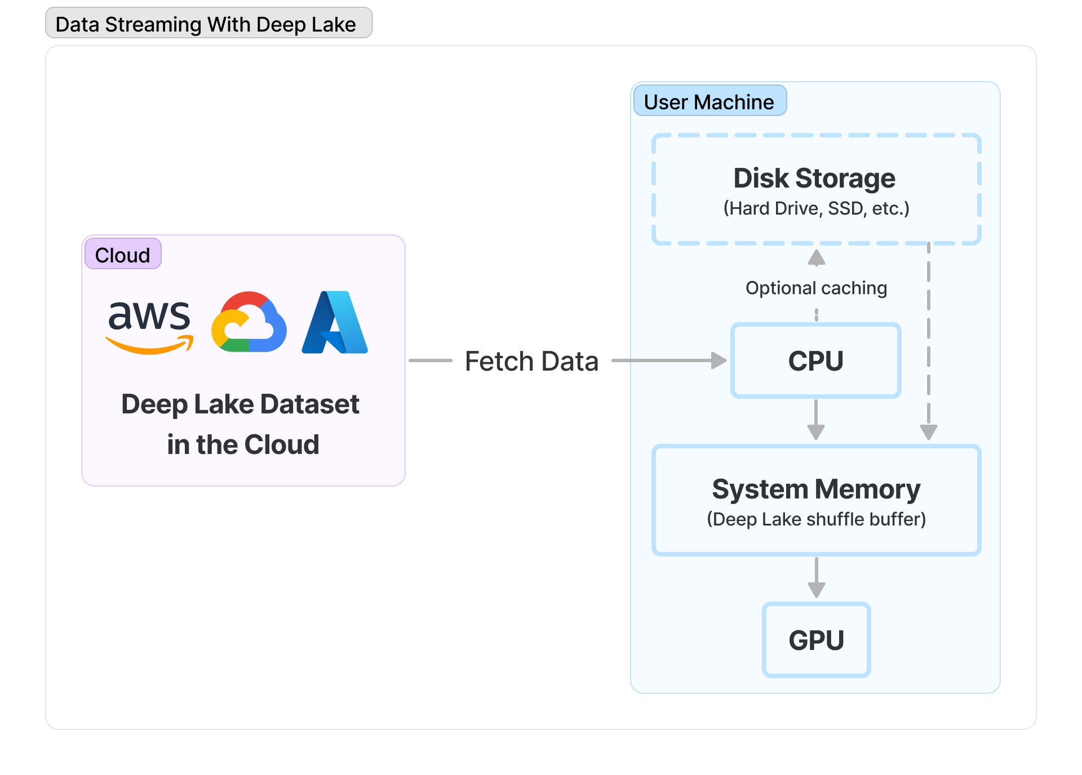Click the '(Deep Lake shuffle buffer)' subtitle
Screen dimensions: 1082x775
pyautogui.click(x=816, y=519)
